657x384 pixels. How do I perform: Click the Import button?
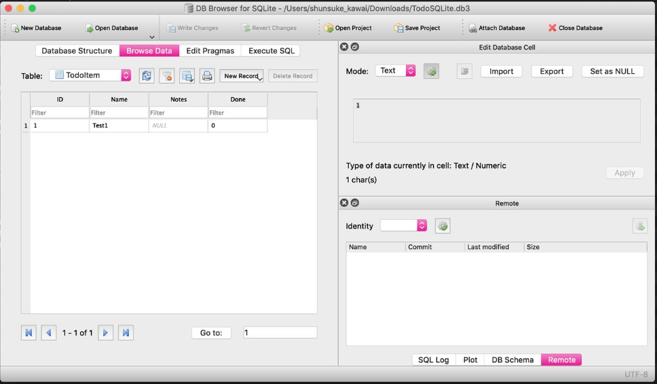pyautogui.click(x=501, y=71)
